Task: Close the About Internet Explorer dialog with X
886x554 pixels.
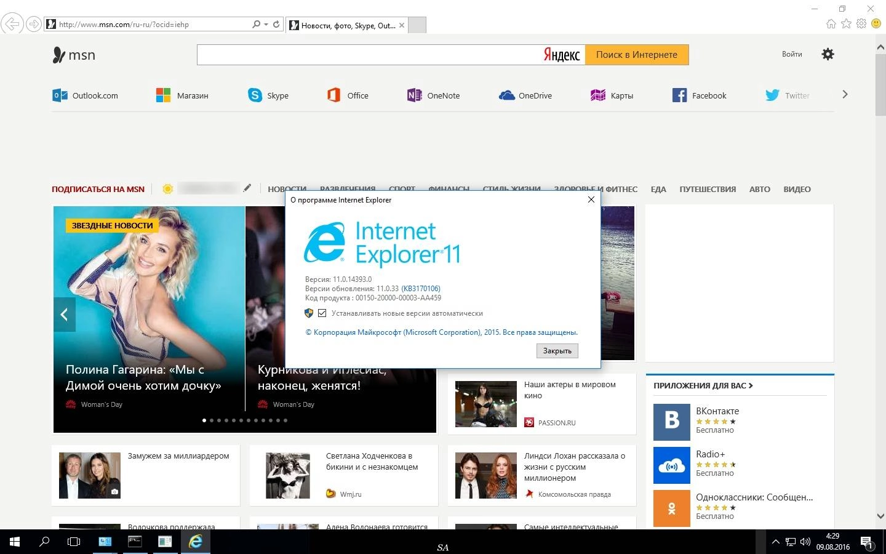Action: click(x=591, y=199)
